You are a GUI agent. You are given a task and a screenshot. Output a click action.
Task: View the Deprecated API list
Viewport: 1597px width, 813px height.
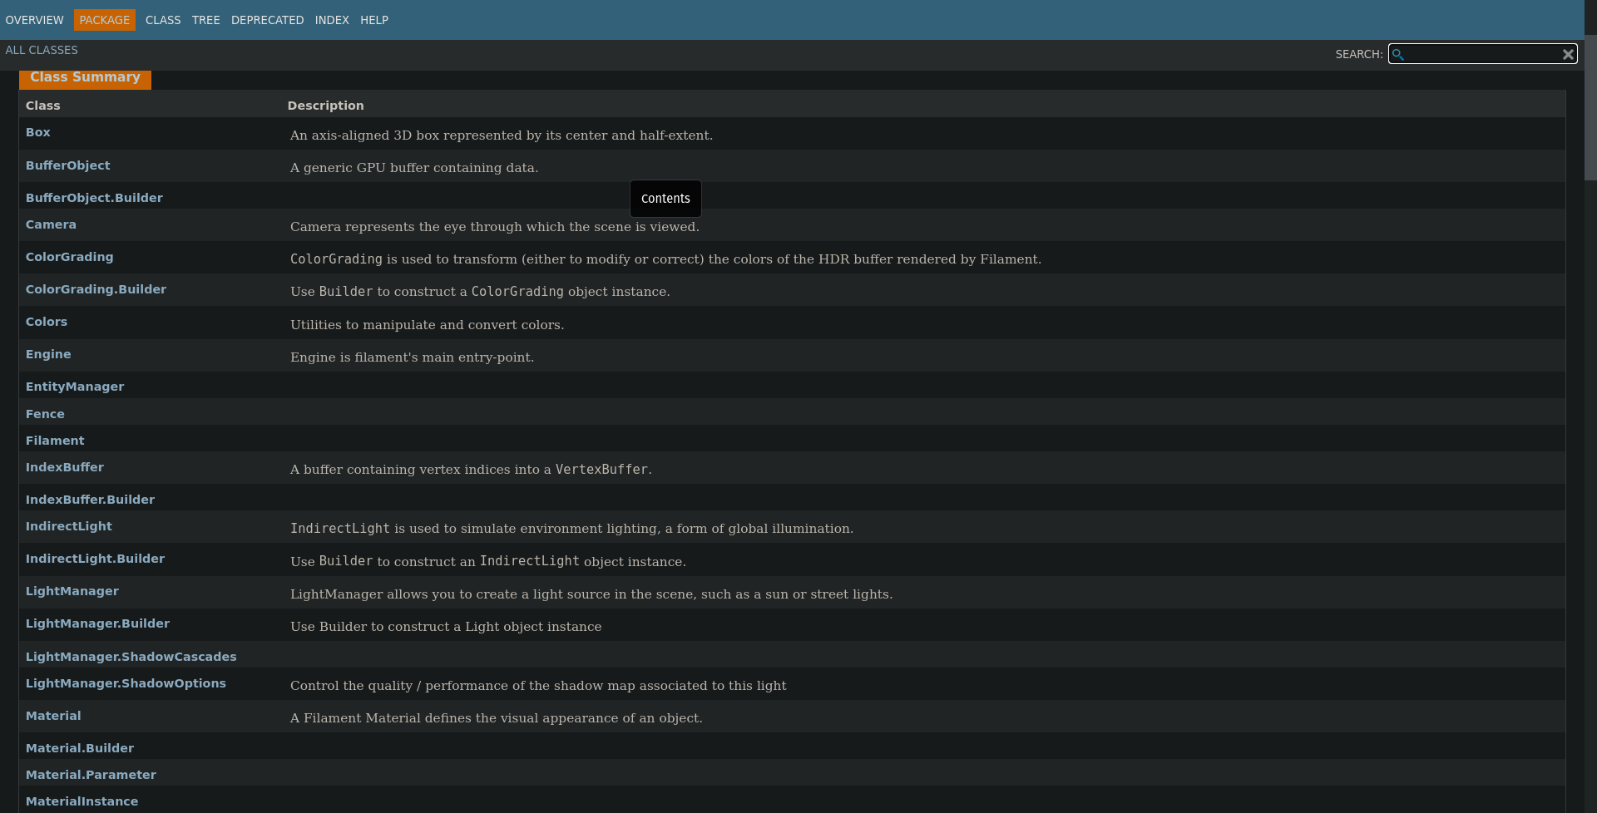268,20
